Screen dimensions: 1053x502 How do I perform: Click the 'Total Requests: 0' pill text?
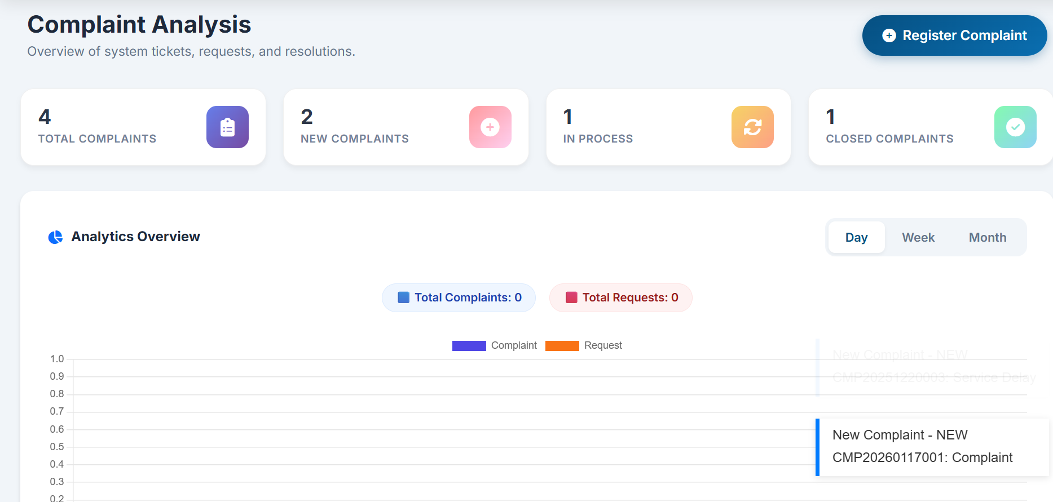[x=629, y=297]
